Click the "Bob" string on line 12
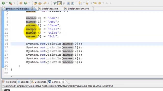The width and height of the screenshot is (163, 91). (x=52, y=36)
